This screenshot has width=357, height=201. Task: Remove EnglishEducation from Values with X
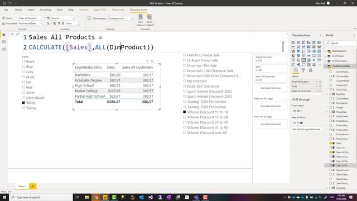(x=320, y=82)
